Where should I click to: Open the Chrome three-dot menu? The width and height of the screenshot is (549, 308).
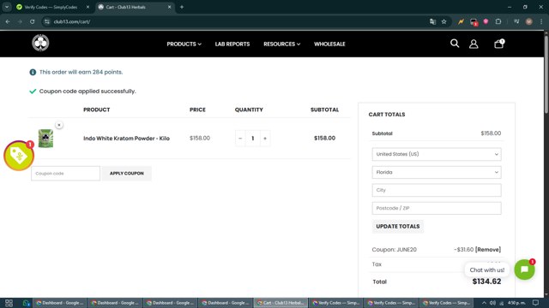click(x=541, y=21)
